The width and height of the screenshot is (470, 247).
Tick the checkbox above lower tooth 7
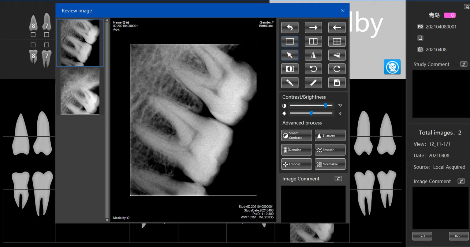pos(47,45)
